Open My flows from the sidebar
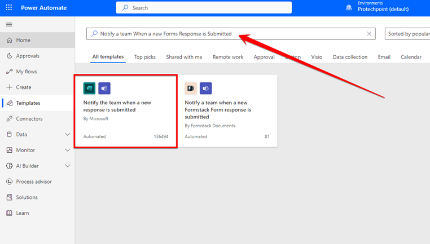The image size is (430, 244). (x=37, y=72)
